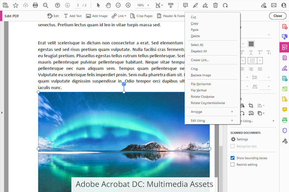Open the gray font color swatch
The width and height of the screenshot is (289, 192).
[x=251, y=44]
